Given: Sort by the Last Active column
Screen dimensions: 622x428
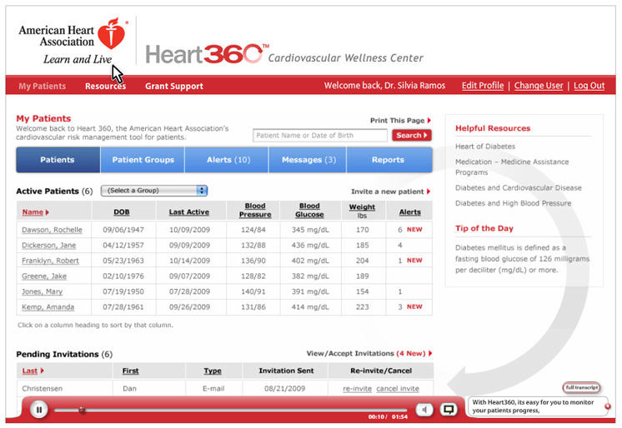Looking at the screenshot, I should click(188, 212).
